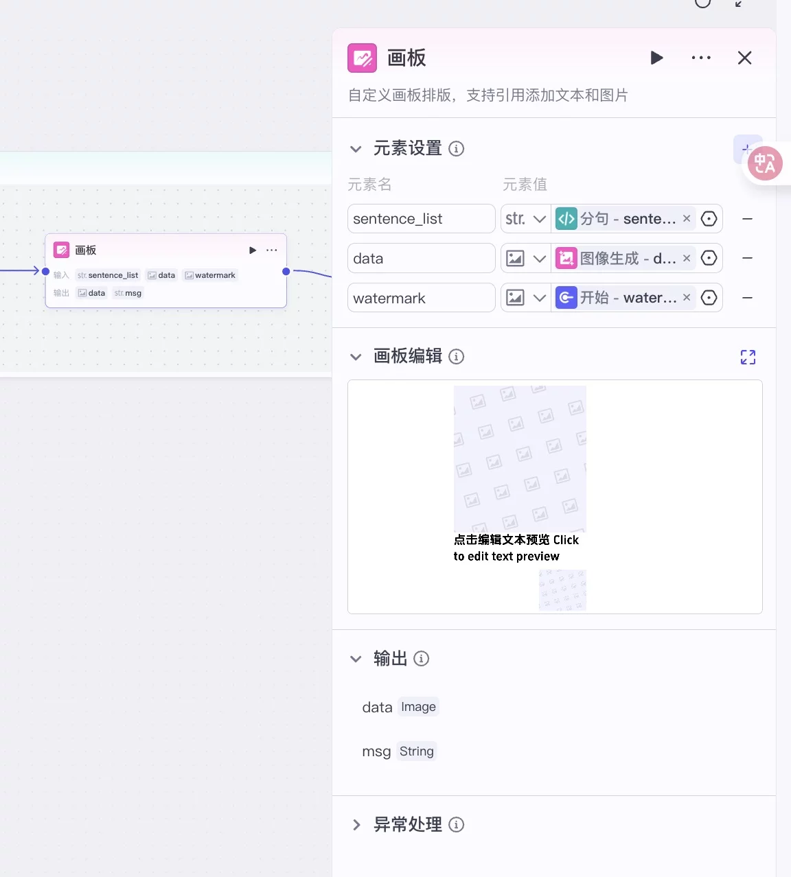This screenshot has height=877, width=791.
Task: Open the reference settings hexagon icon for sentence_list
Action: point(709,218)
